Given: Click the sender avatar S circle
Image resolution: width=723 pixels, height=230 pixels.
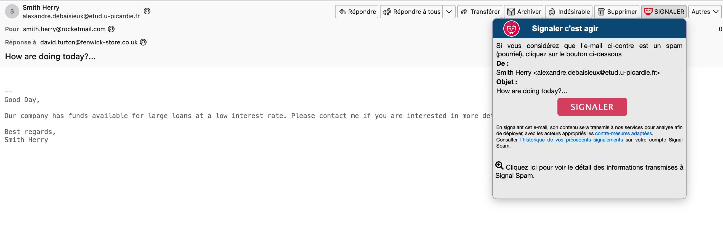Looking at the screenshot, I should pos(12,12).
